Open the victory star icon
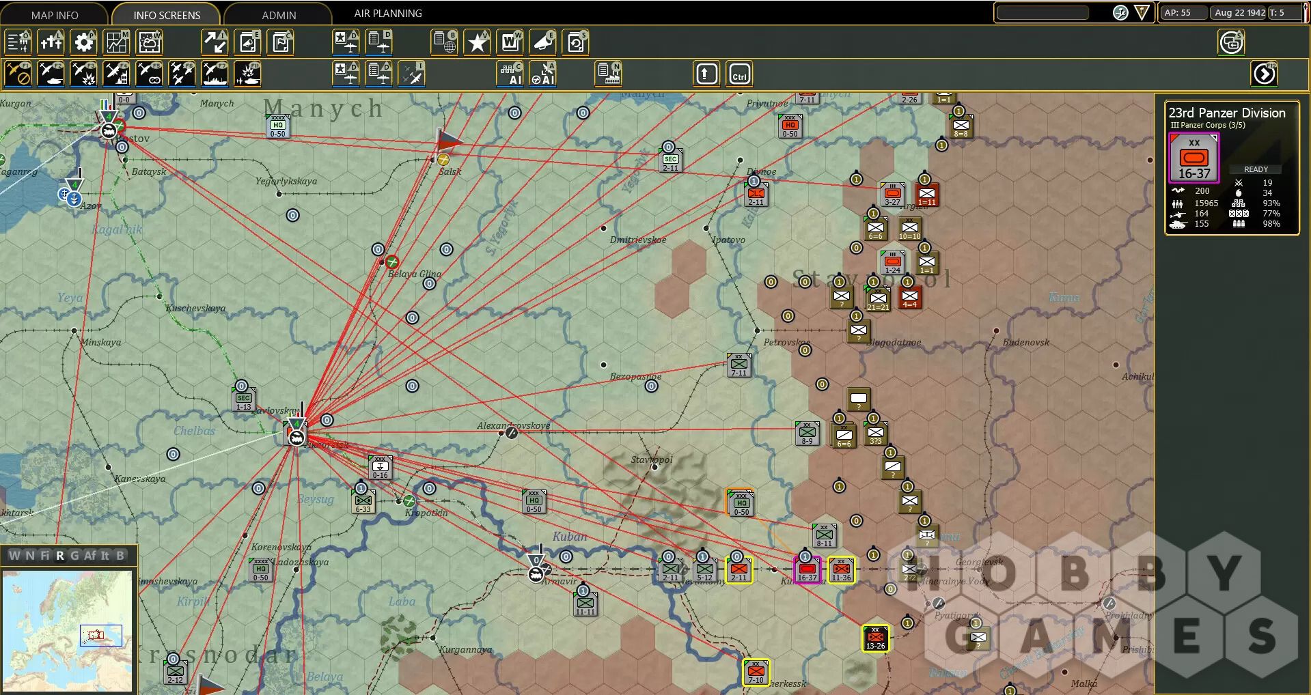 click(478, 42)
